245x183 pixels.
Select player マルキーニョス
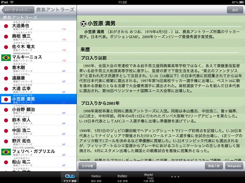coord(38,57)
